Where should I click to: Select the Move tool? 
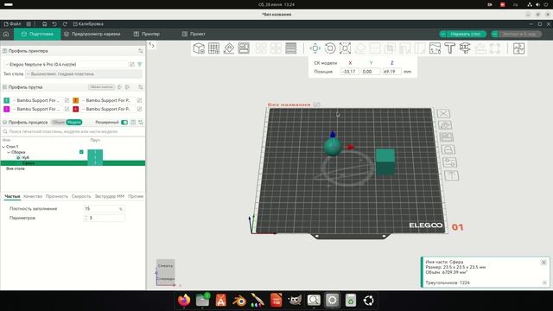pos(315,48)
